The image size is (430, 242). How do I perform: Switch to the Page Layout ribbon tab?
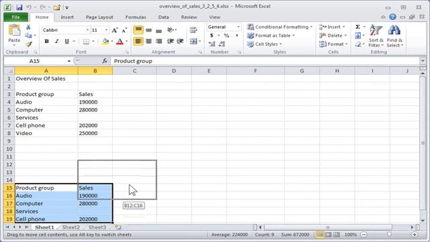99,17
